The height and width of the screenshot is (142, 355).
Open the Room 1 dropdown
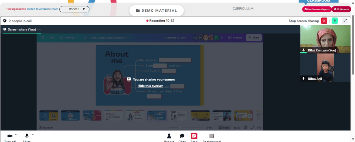click(74, 9)
